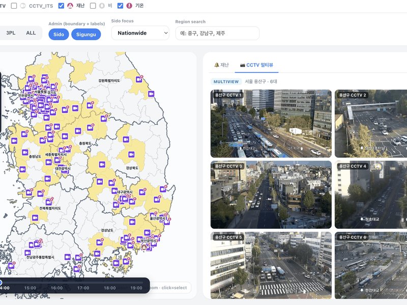
Task: Enable the CCTV_ITS layer checkbox
Action: [x=14, y=6]
